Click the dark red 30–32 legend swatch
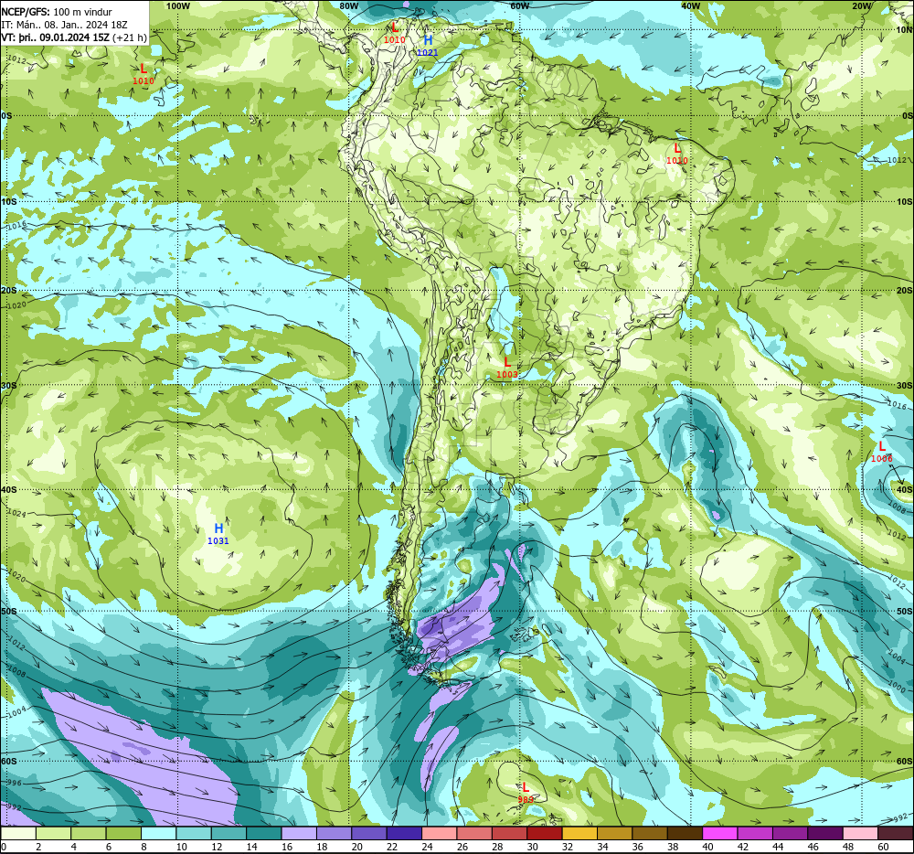 pyautogui.click(x=545, y=833)
